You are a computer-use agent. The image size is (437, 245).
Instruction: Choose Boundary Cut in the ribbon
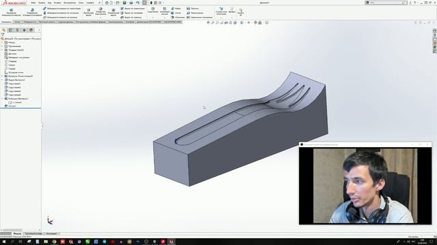[131, 17]
